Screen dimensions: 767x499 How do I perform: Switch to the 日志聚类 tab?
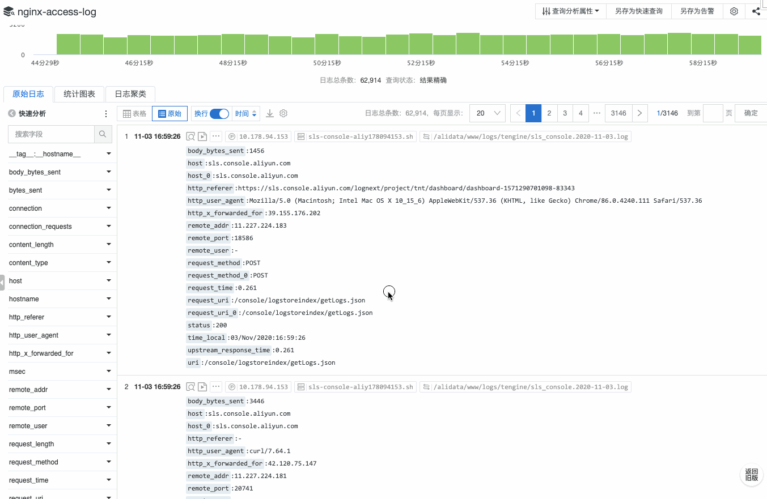coord(130,94)
